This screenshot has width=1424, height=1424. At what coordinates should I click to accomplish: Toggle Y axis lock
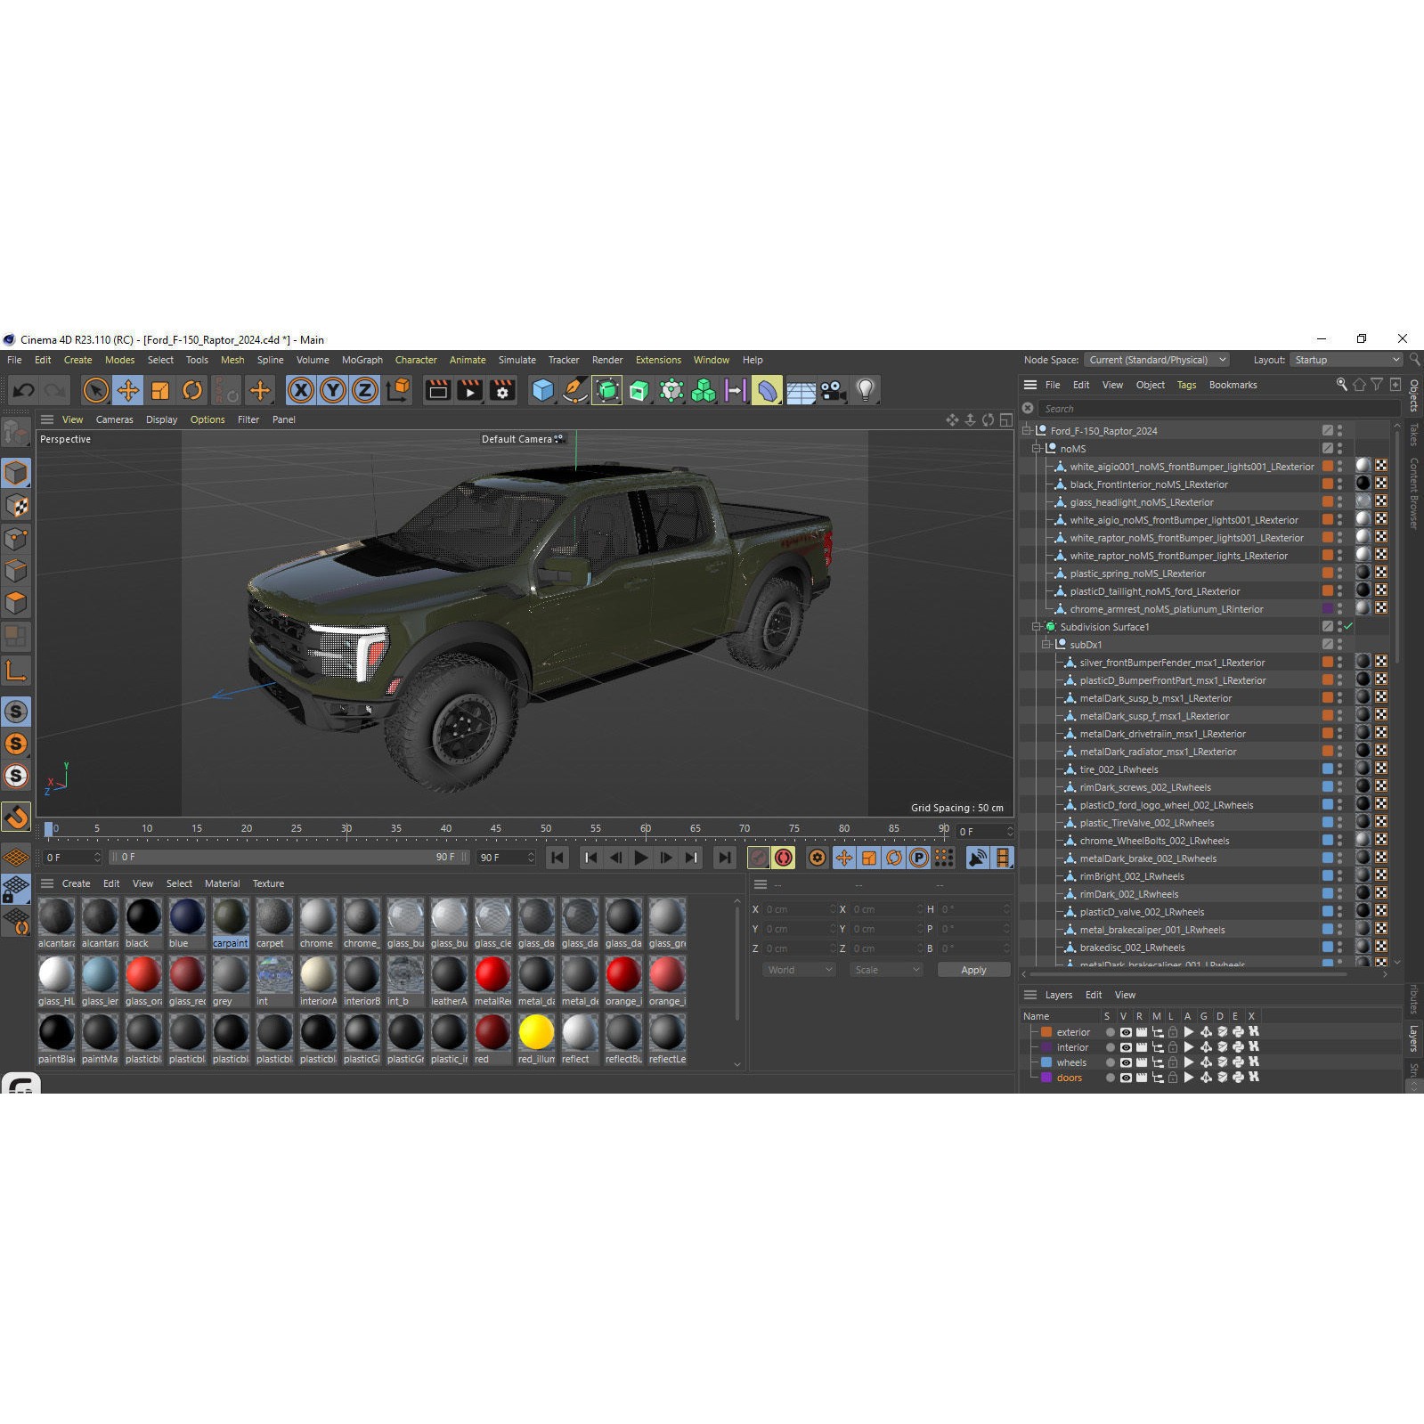pos(333,390)
